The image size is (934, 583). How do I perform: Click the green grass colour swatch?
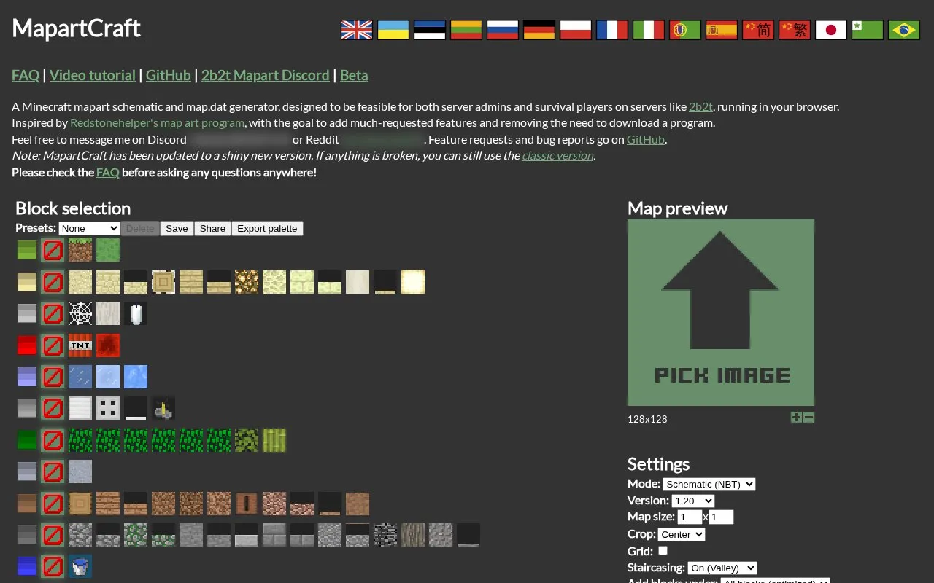click(27, 251)
